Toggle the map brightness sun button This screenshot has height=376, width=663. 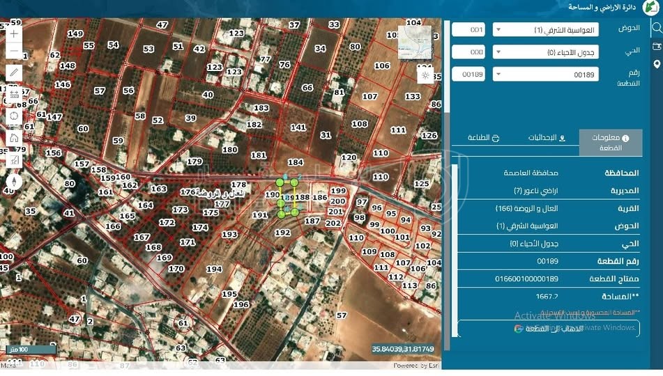tap(425, 75)
